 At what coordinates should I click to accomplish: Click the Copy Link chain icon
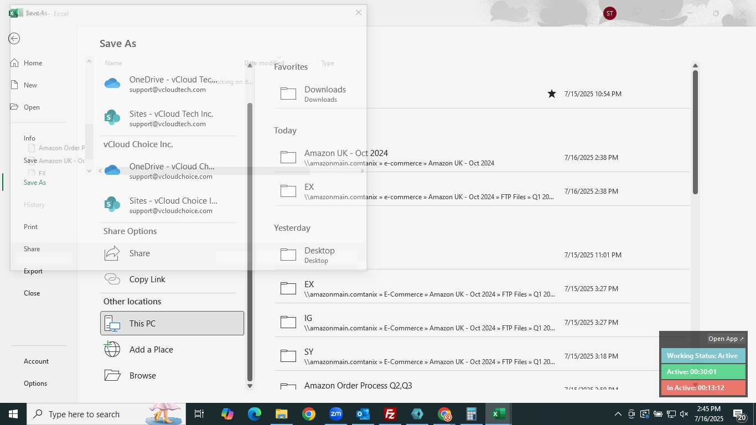112,279
